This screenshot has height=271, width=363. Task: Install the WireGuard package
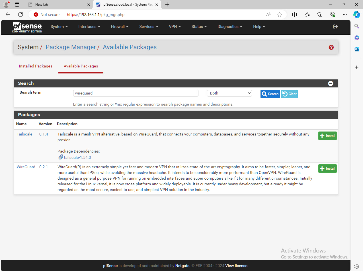(327, 169)
